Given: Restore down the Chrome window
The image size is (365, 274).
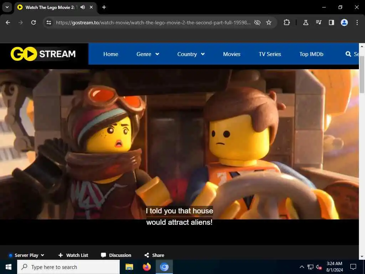Looking at the screenshot, I should 340,7.
